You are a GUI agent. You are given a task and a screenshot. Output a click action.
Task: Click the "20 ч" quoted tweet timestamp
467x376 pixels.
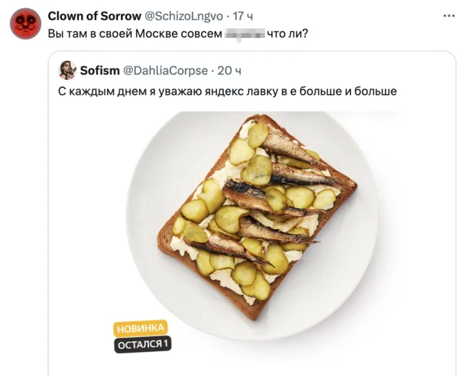tap(229, 70)
